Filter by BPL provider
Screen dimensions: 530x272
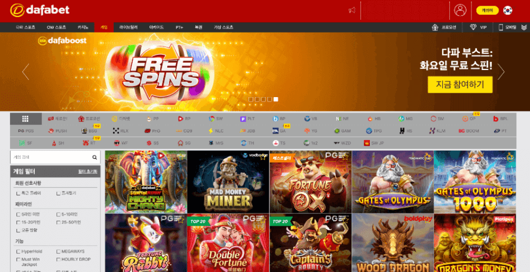click(x=501, y=119)
